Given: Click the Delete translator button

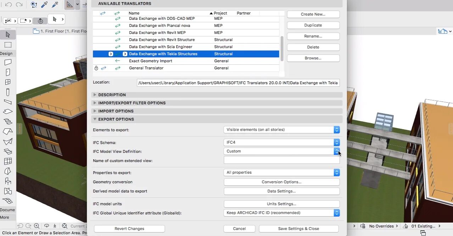Looking at the screenshot, I should 313,47.
